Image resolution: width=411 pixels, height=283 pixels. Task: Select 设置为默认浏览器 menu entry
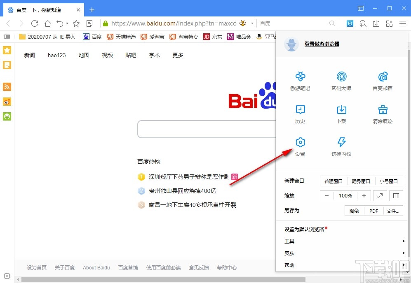pyautogui.click(x=304, y=230)
